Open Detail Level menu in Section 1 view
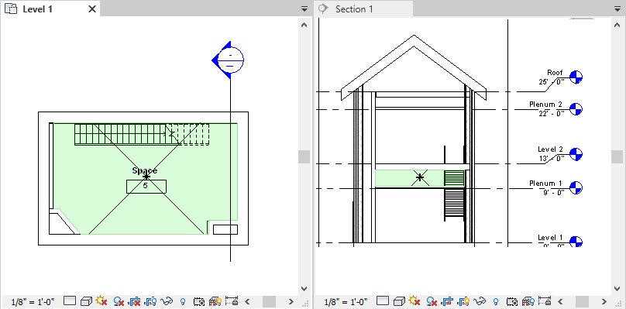Screen dimensions: 626x309 pos(383,300)
